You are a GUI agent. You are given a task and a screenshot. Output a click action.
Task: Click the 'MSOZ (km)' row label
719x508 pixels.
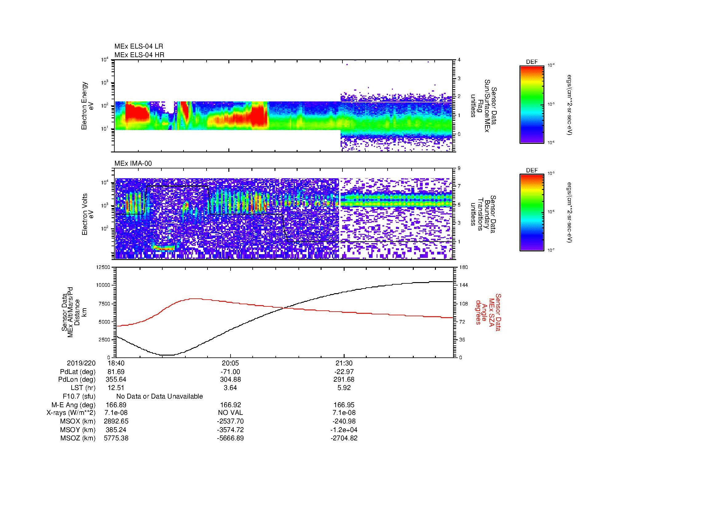(x=78, y=438)
